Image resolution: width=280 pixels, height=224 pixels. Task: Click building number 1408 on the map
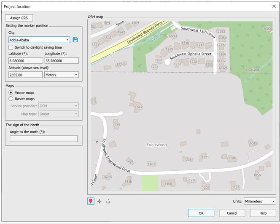(168, 183)
